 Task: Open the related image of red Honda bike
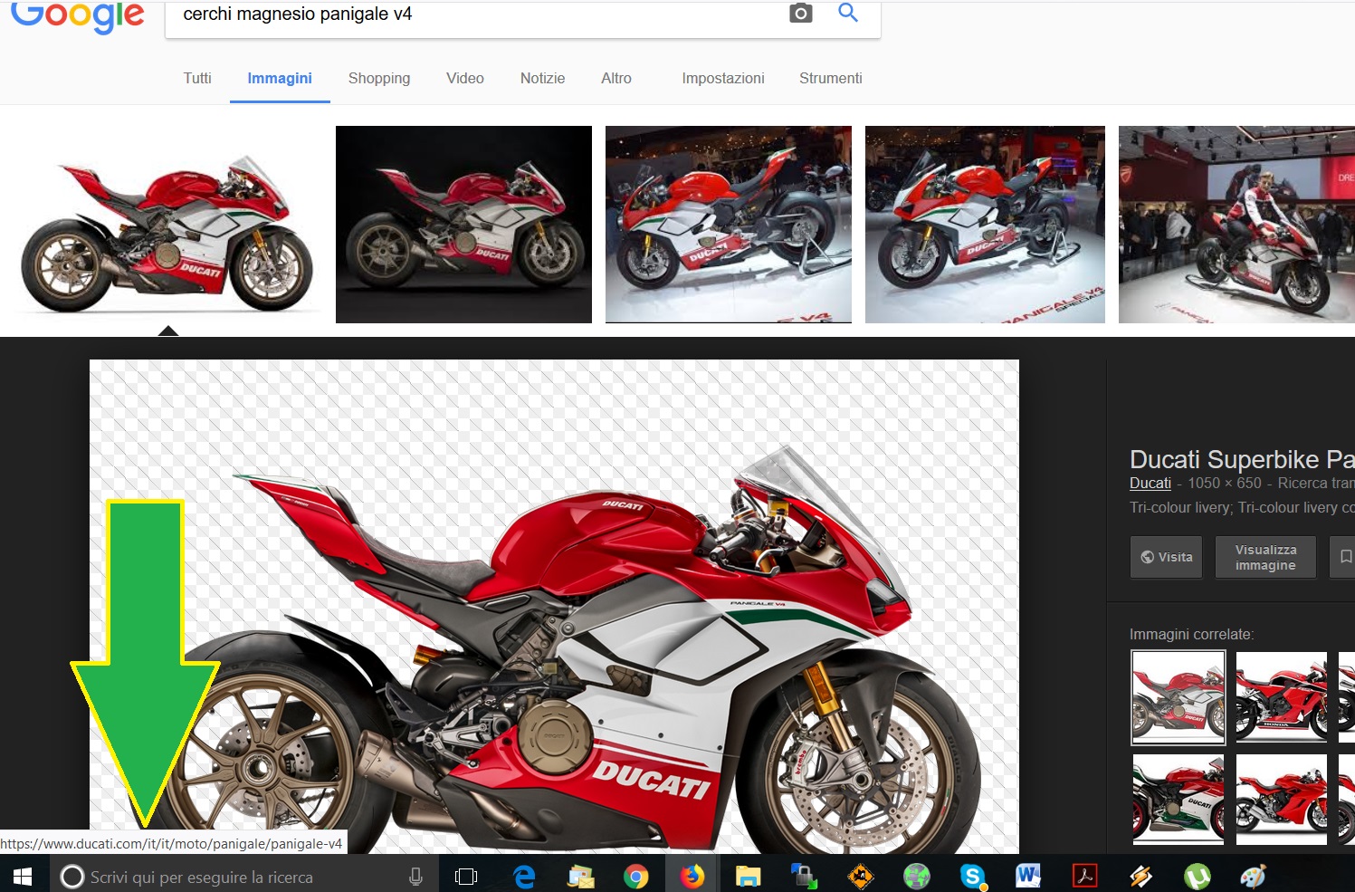click(1282, 697)
